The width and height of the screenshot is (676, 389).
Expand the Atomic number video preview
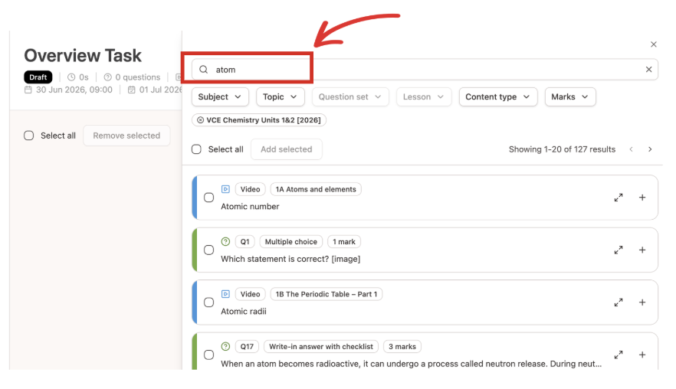tap(619, 198)
